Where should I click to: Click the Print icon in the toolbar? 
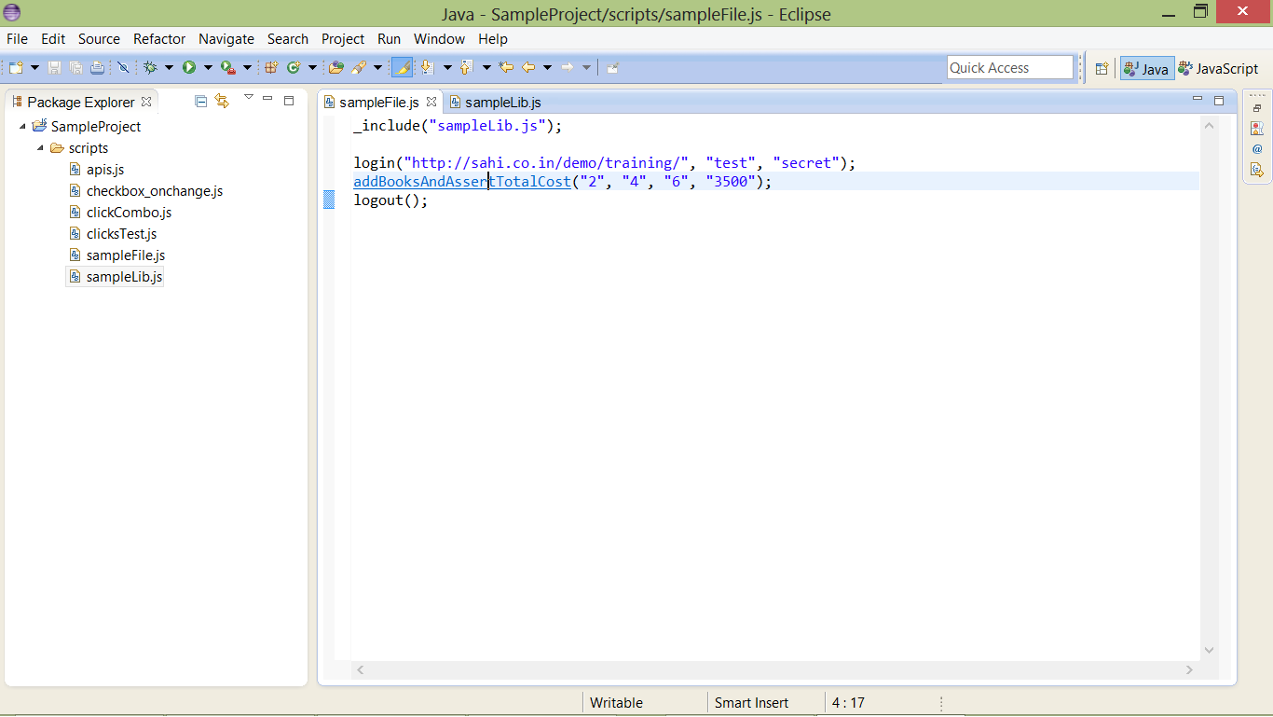pyautogui.click(x=96, y=67)
